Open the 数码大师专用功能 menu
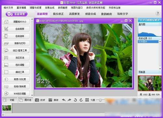This screenshot has width=163, height=118. tap(96, 8)
